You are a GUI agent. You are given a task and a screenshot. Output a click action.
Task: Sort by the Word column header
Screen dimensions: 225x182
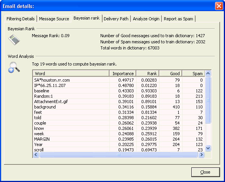71,74
